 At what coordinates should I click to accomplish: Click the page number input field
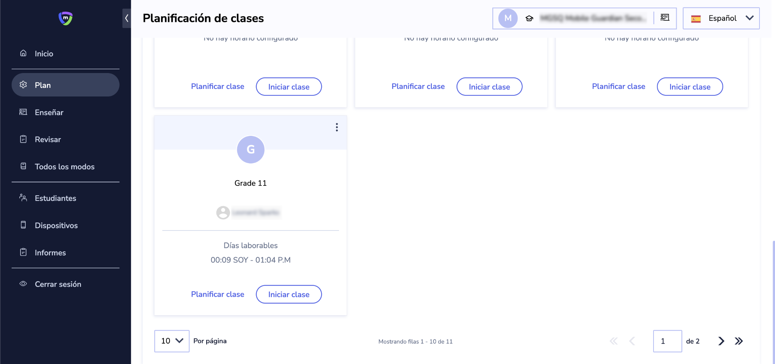pos(667,341)
